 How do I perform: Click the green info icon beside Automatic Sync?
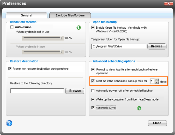point(139,108)
